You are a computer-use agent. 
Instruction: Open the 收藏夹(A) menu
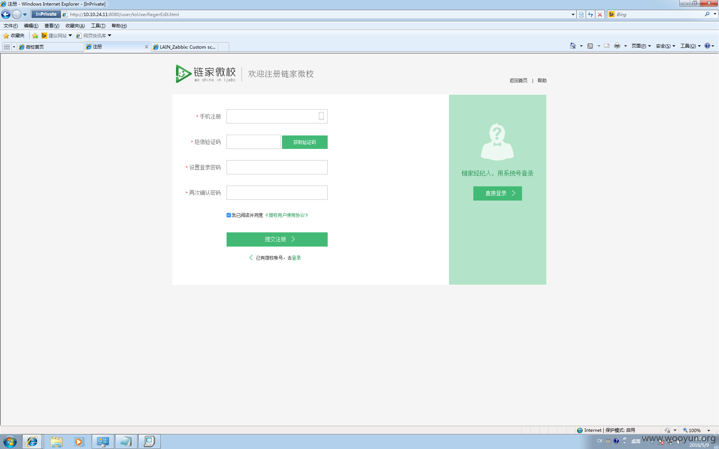coord(75,26)
